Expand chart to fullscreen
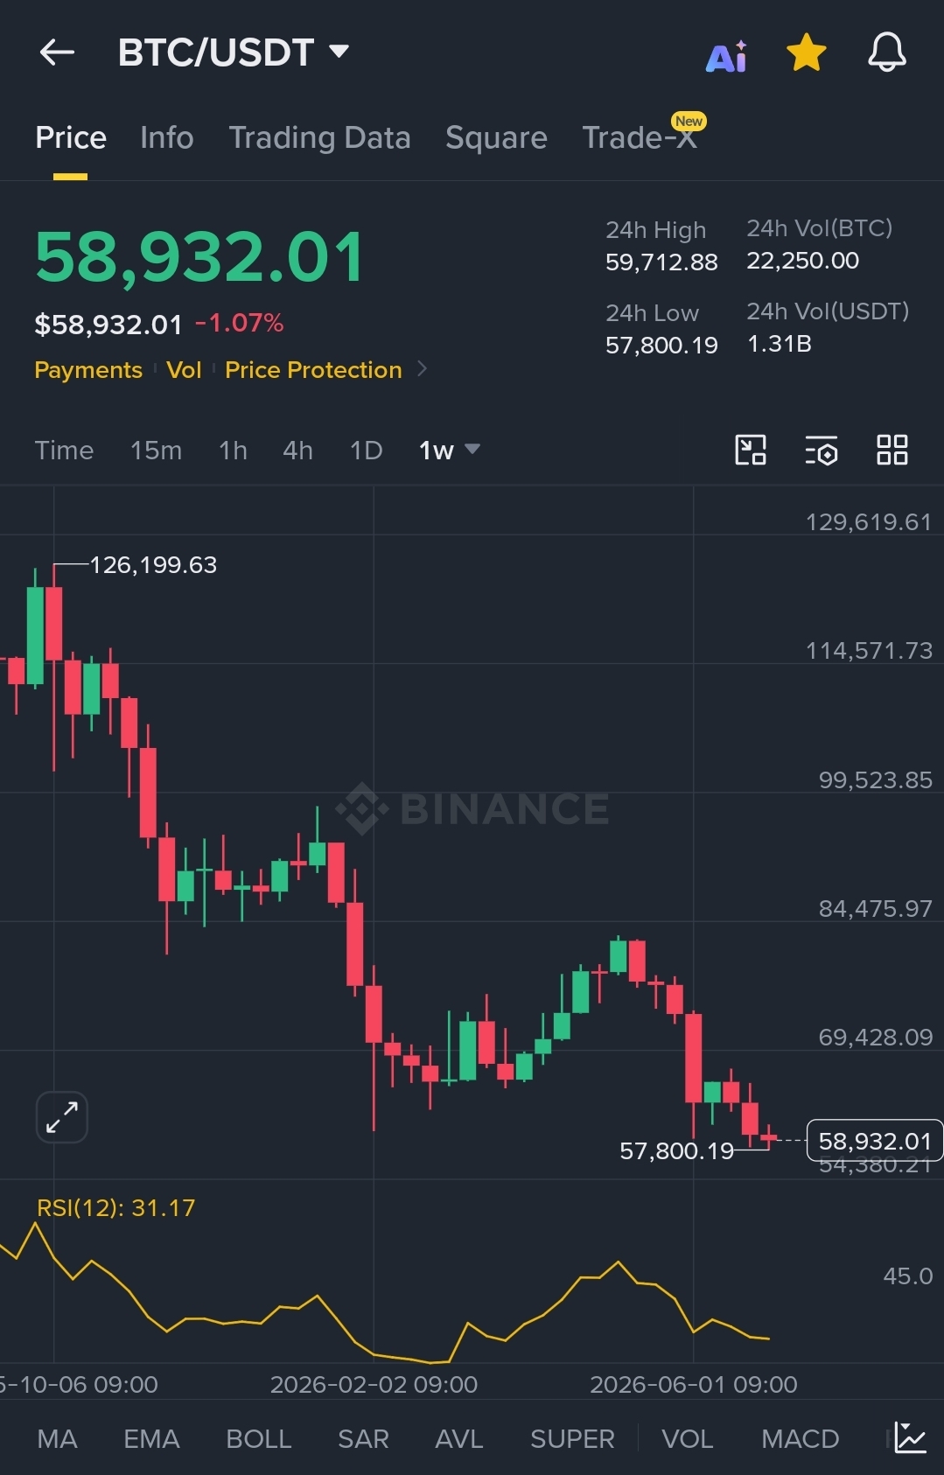Image resolution: width=944 pixels, height=1475 pixels. pyautogui.click(x=62, y=1117)
